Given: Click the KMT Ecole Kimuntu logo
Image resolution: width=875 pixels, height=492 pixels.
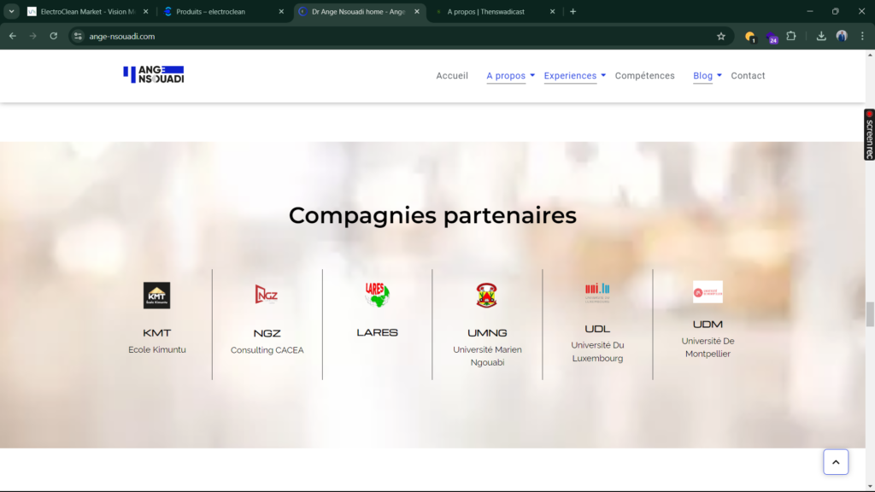Looking at the screenshot, I should (x=157, y=295).
